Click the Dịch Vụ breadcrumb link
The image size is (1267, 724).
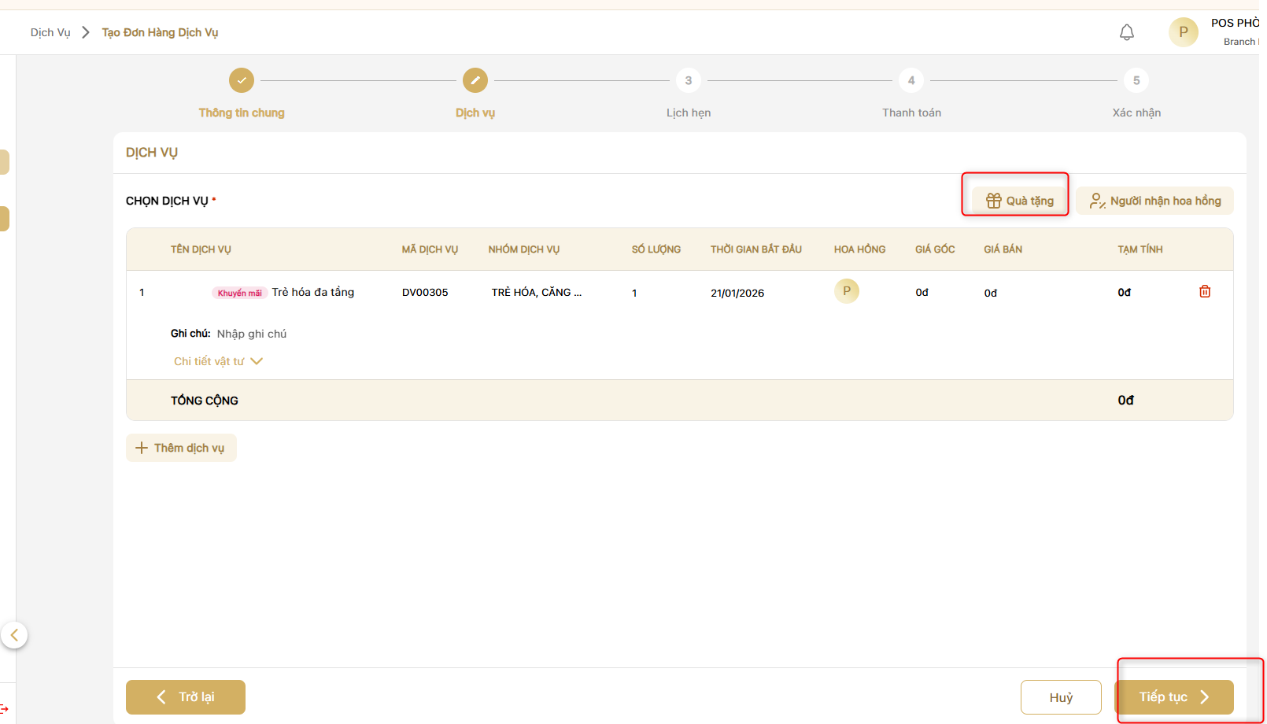[x=50, y=32]
